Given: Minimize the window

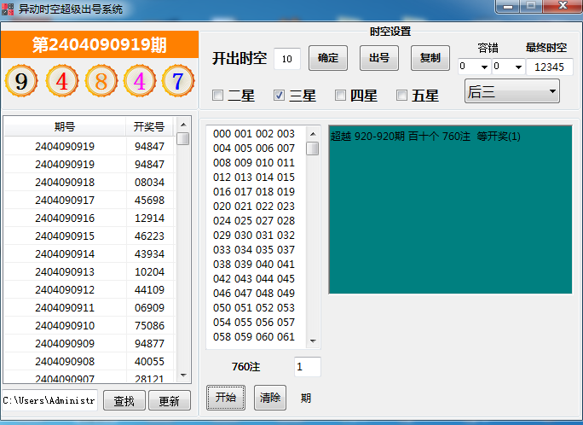Looking at the screenshot, I should [x=508, y=6].
